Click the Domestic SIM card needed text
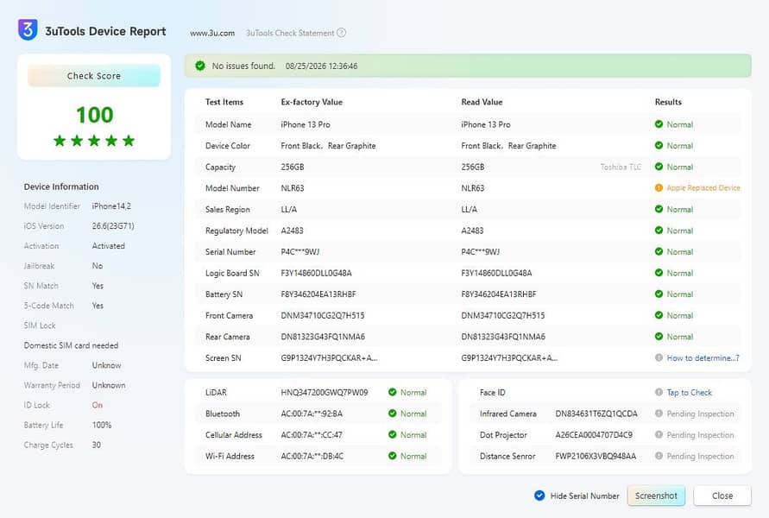The image size is (769, 518). [x=71, y=345]
